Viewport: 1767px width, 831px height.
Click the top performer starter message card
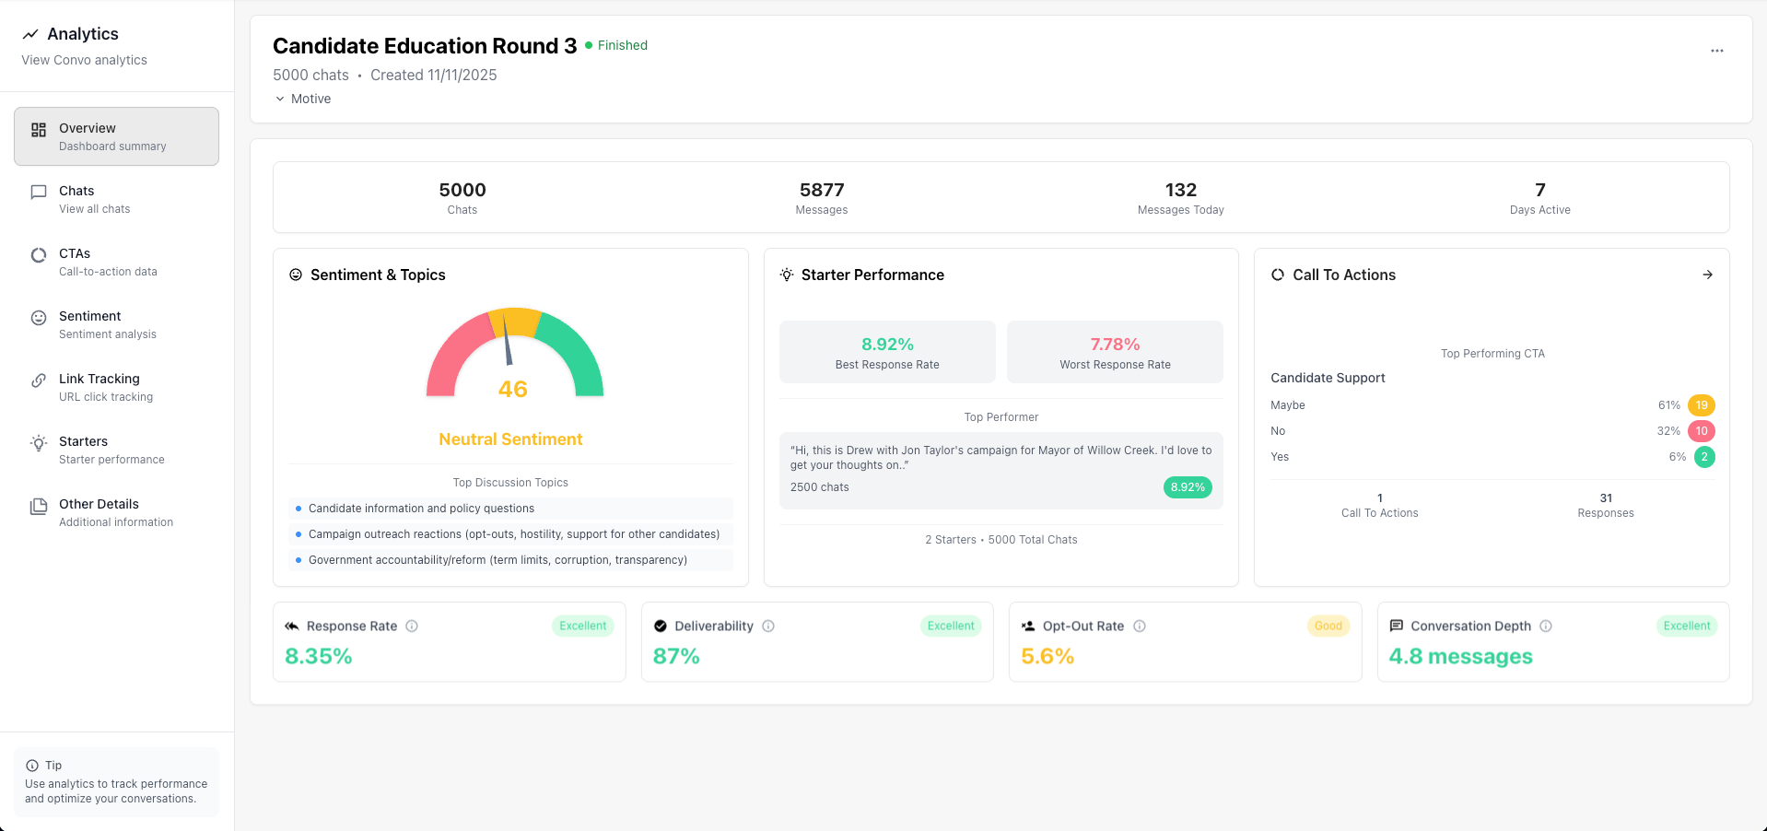coord(1001,470)
